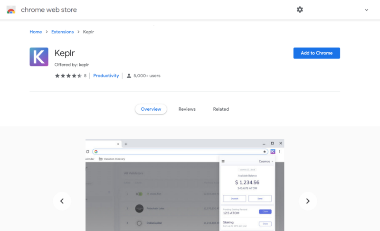This screenshot has height=231, width=380.
Task: Open Extensions breadcrumb link
Action: (62, 32)
